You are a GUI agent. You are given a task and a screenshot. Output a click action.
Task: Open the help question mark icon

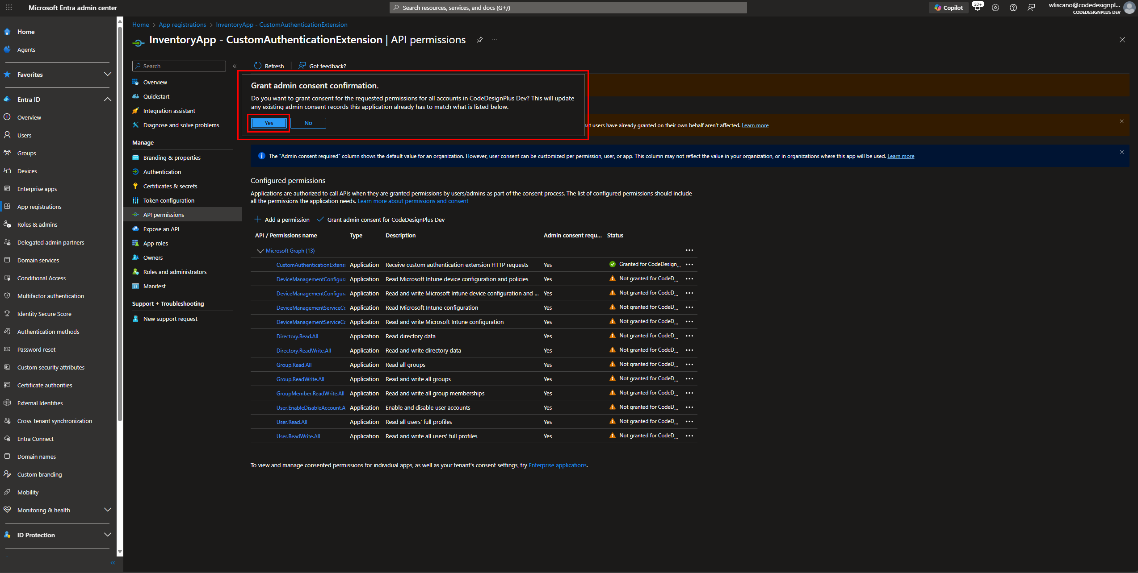click(x=1013, y=8)
